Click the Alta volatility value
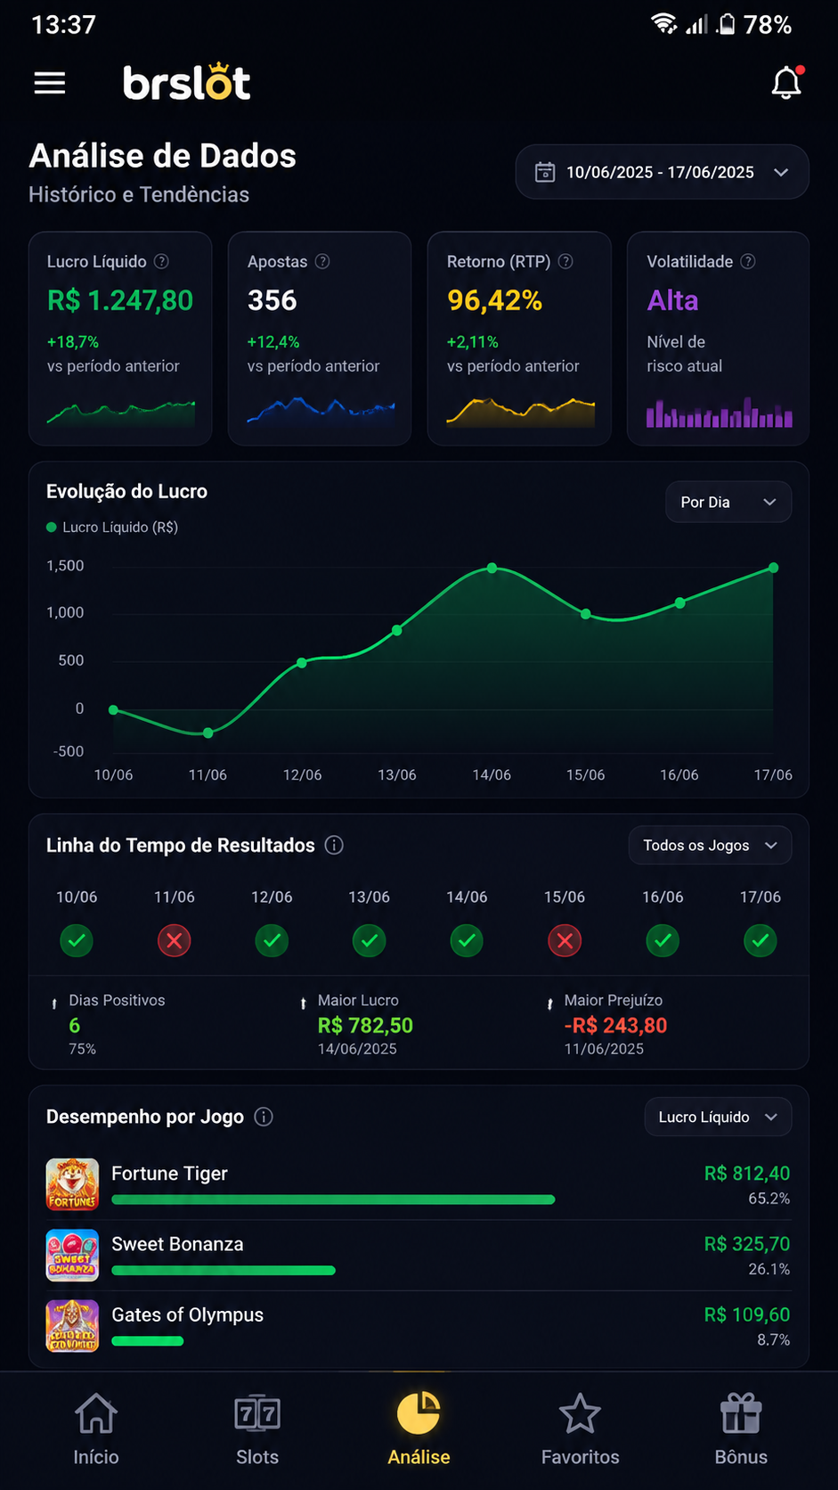838x1490 pixels. pos(672,300)
